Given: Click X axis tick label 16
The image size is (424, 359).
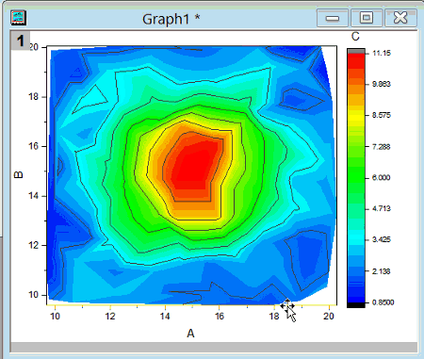Looking at the screenshot, I should point(220,316).
